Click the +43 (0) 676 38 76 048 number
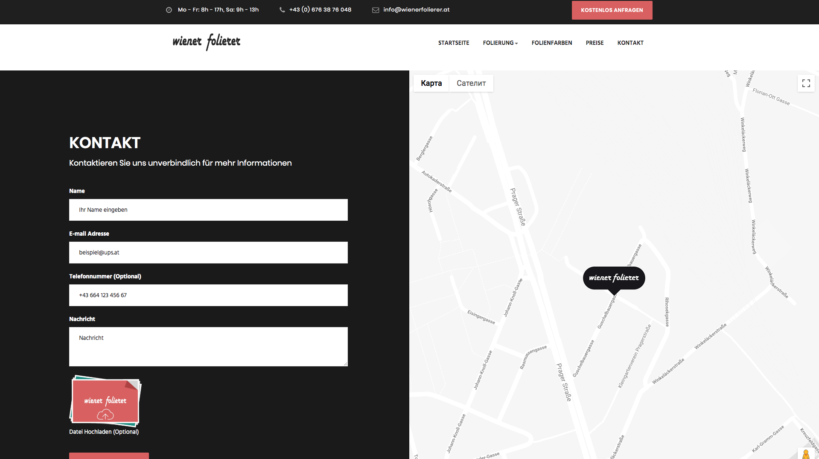Screen dimensions: 819x459 pyautogui.click(x=320, y=10)
